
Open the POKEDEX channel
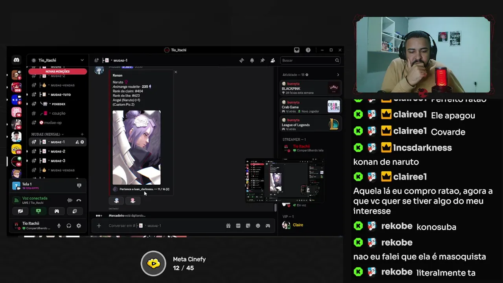click(x=57, y=104)
